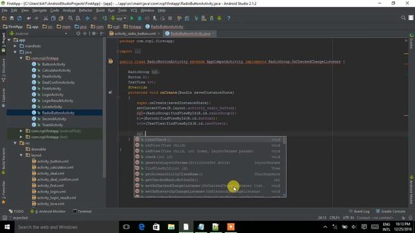Open the TODO tool window
This screenshot has width=415, height=233.
coord(16,212)
